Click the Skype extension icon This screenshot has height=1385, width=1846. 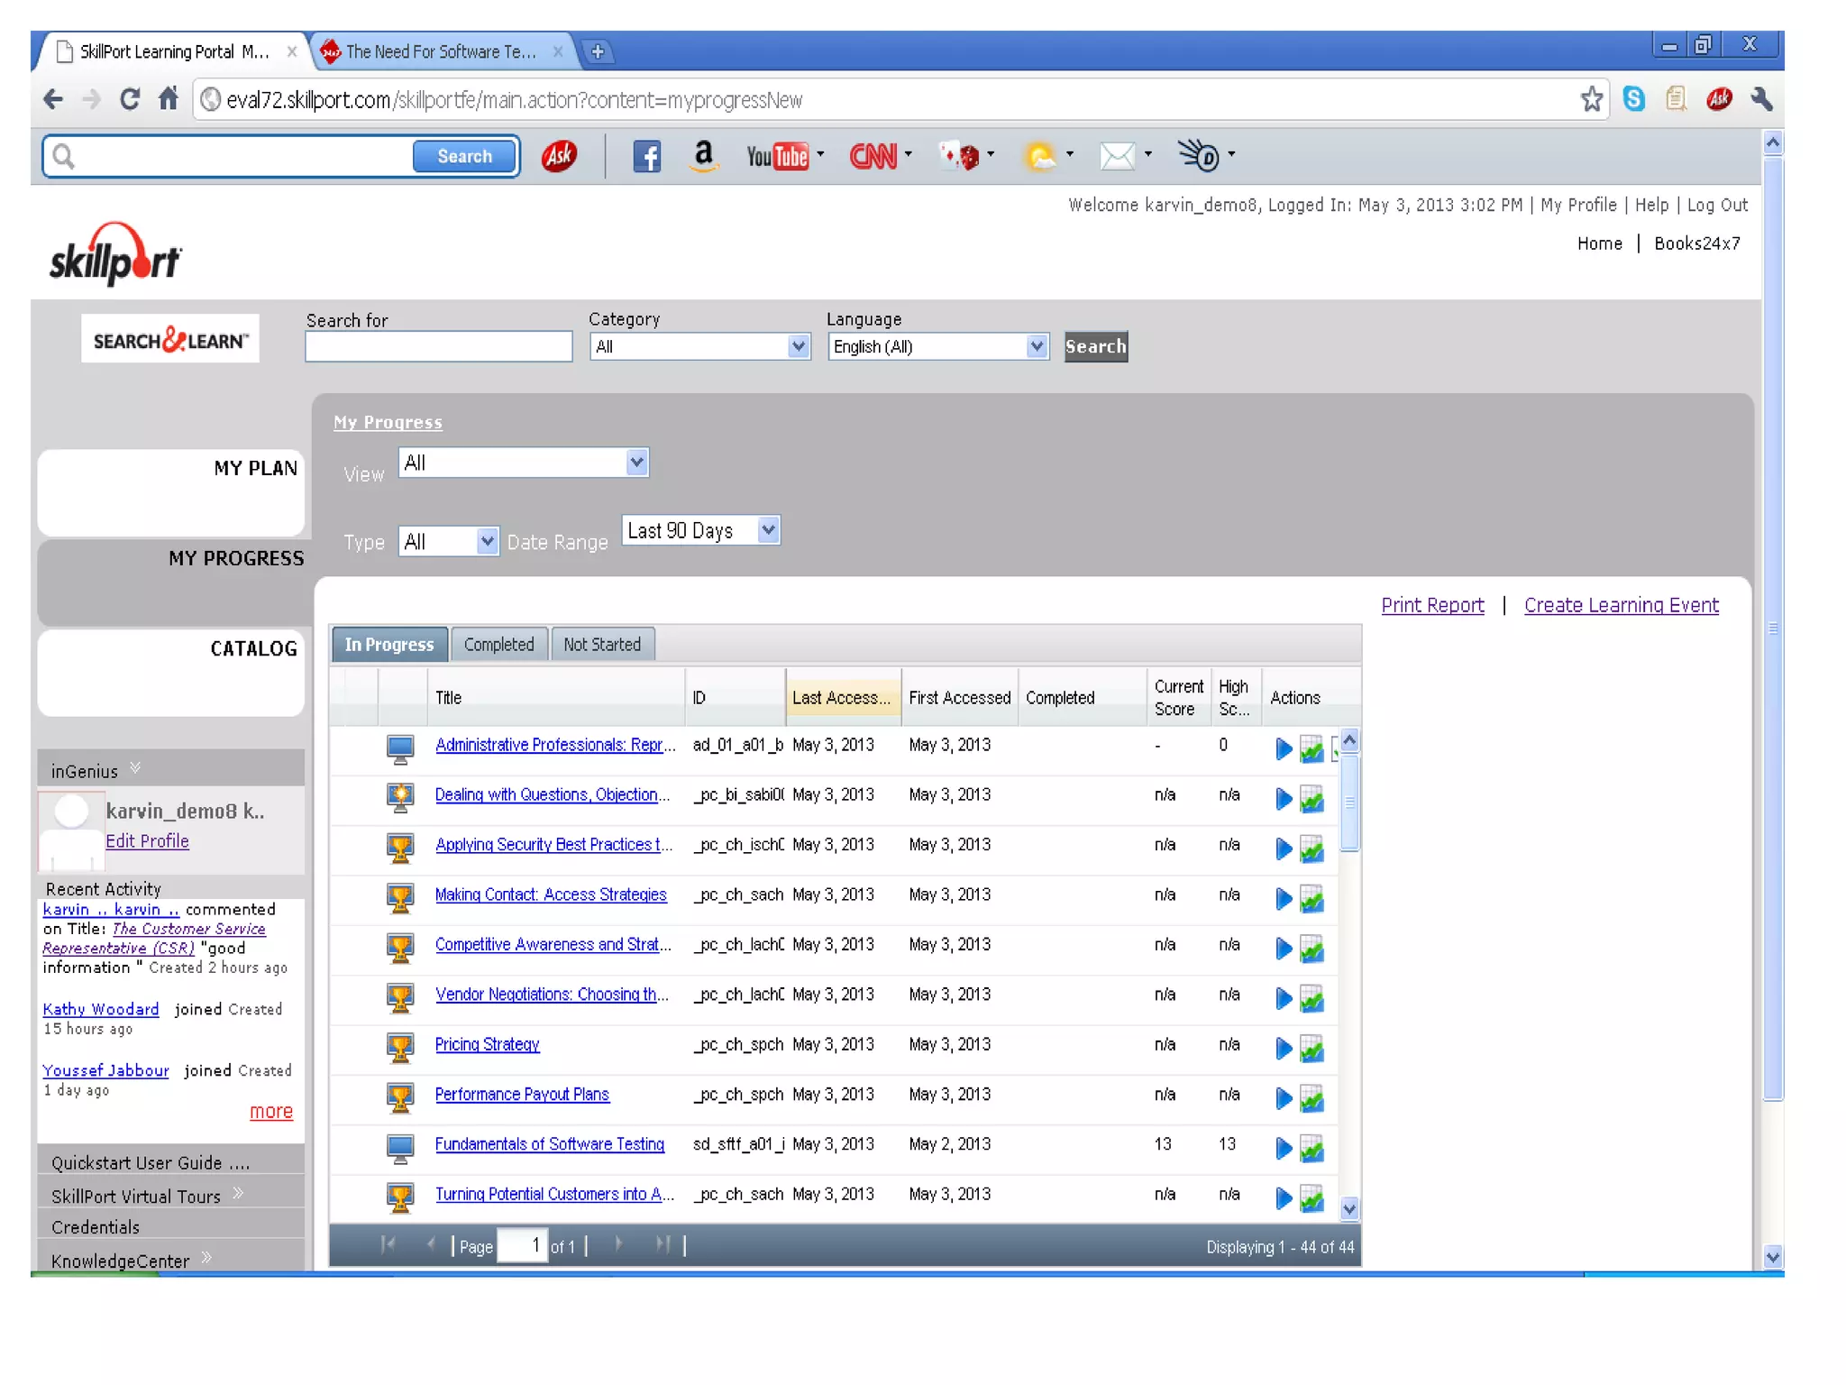pos(1633,99)
